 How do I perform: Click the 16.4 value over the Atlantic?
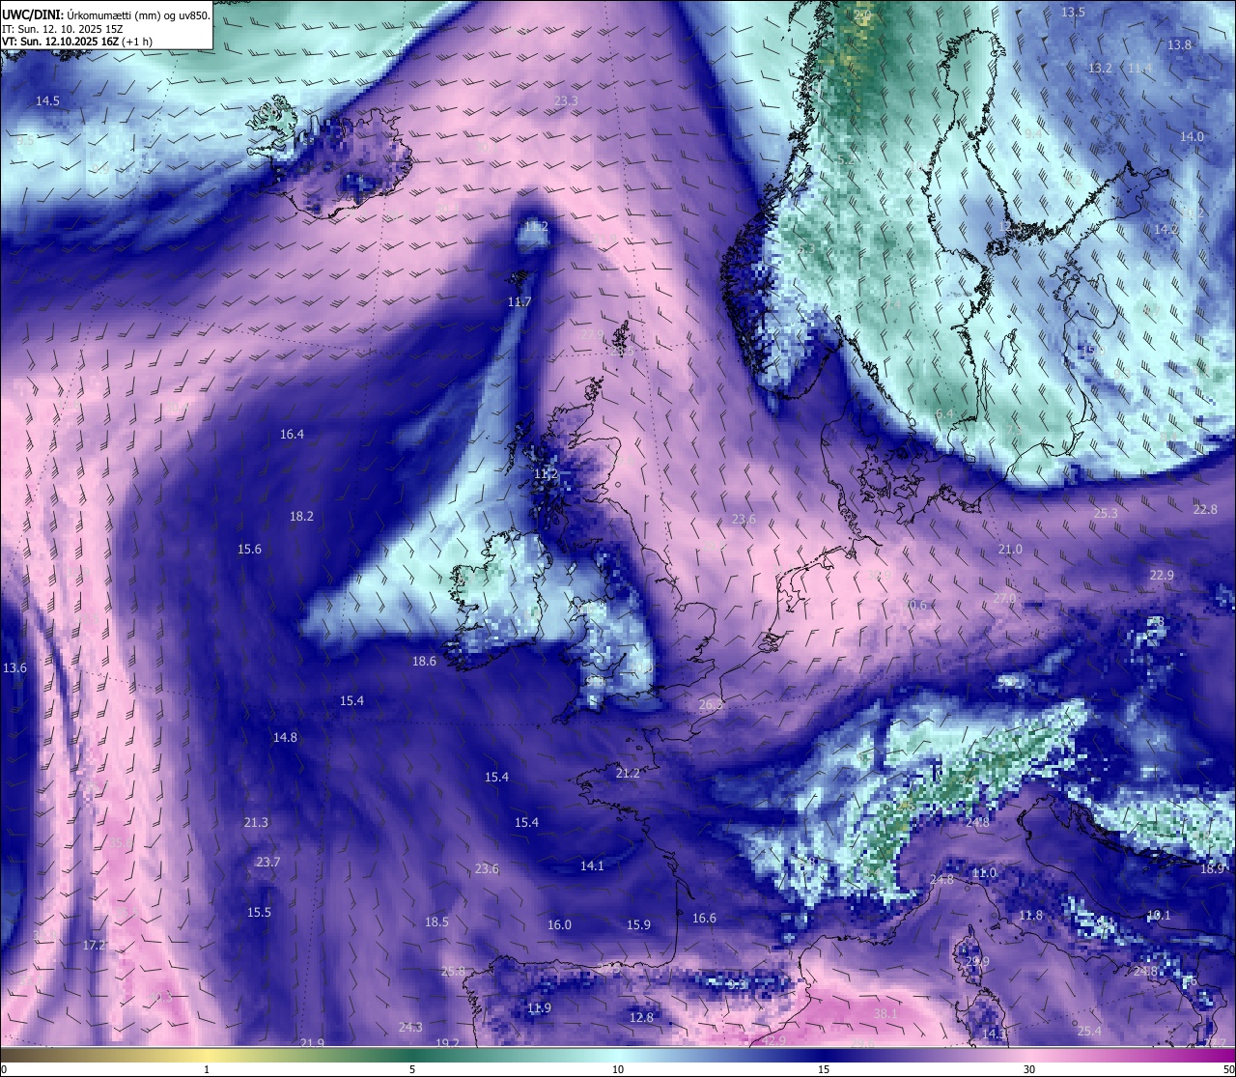coord(292,435)
